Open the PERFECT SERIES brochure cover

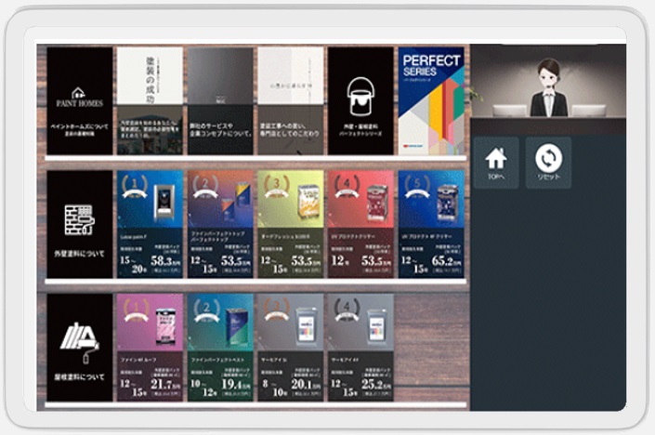pyautogui.click(x=430, y=100)
